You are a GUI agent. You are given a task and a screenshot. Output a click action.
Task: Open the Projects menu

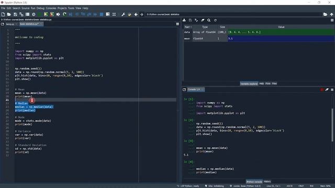click(x=62, y=8)
